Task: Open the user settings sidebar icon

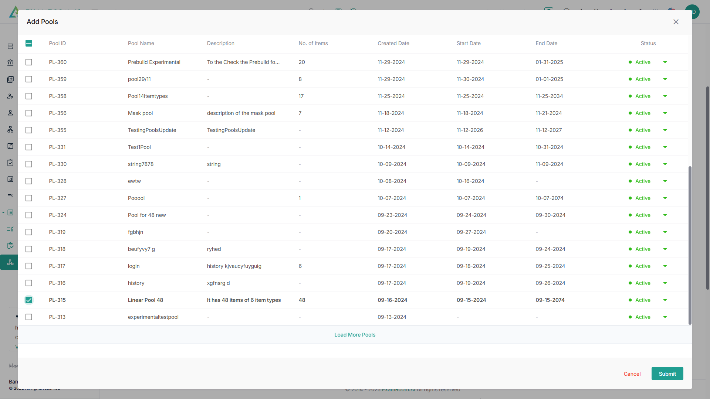Action: 10,96
